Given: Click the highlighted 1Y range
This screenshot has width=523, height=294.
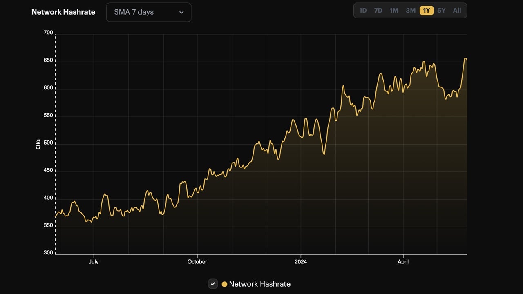Looking at the screenshot, I should (x=427, y=11).
